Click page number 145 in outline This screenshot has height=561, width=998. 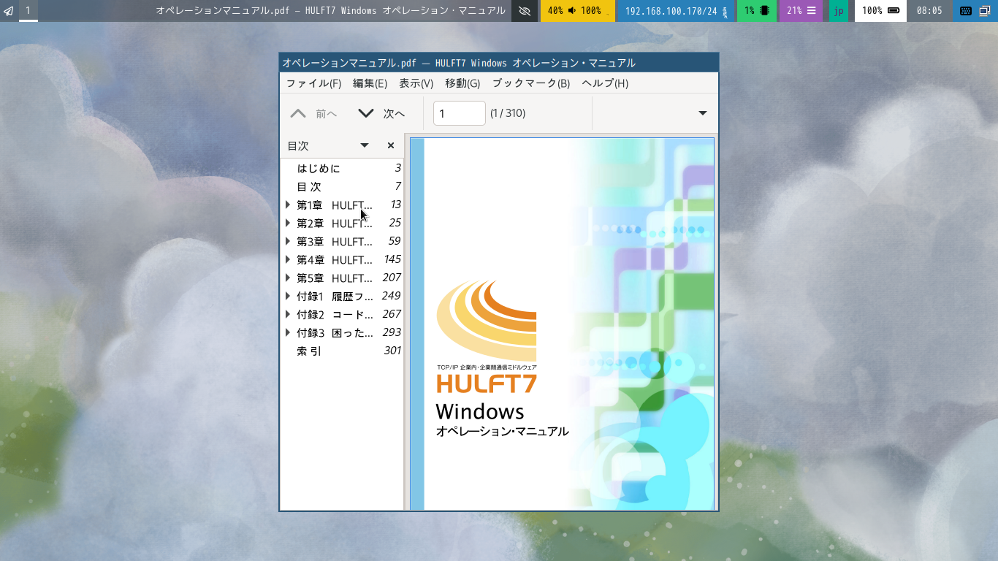click(x=392, y=259)
